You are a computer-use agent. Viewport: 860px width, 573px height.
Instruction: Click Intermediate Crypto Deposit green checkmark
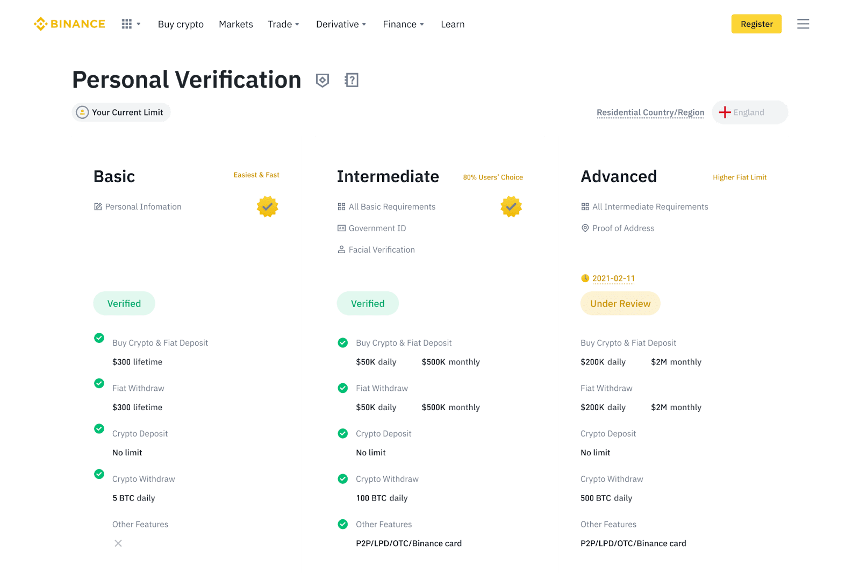tap(343, 433)
